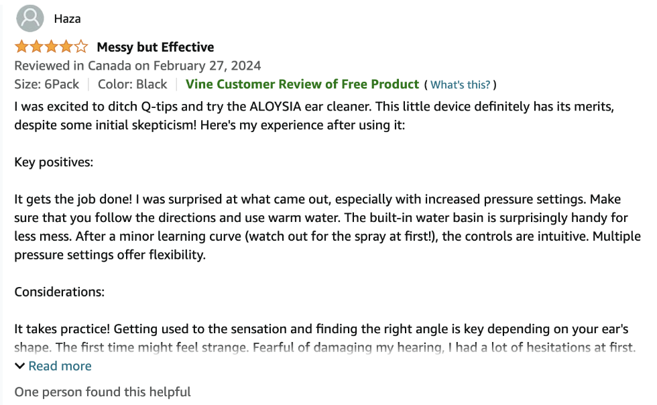Screen dimensions: 657x405
Task: Click Reviewed in Canada date line
Action: [x=137, y=66]
